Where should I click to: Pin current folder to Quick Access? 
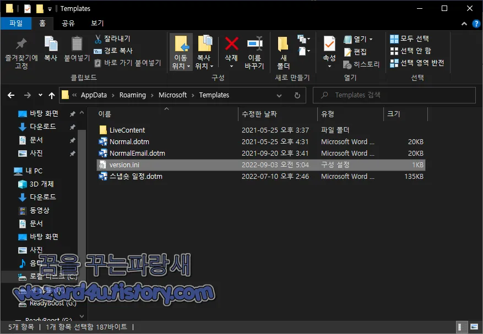[x=21, y=52]
